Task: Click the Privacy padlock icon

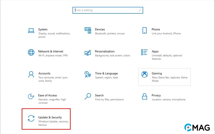Action: coord(145,96)
